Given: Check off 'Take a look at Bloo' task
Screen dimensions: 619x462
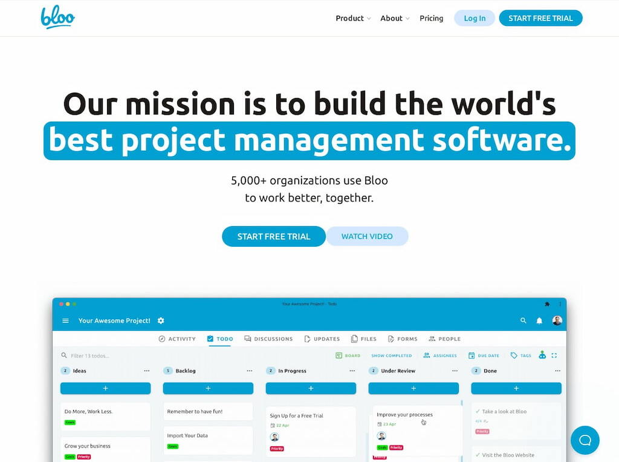Looking at the screenshot, I should click(478, 411).
